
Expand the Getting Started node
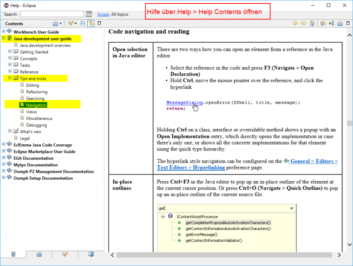(10, 52)
